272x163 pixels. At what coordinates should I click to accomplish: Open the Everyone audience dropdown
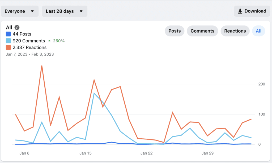pyautogui.click(x=20, y=11)
